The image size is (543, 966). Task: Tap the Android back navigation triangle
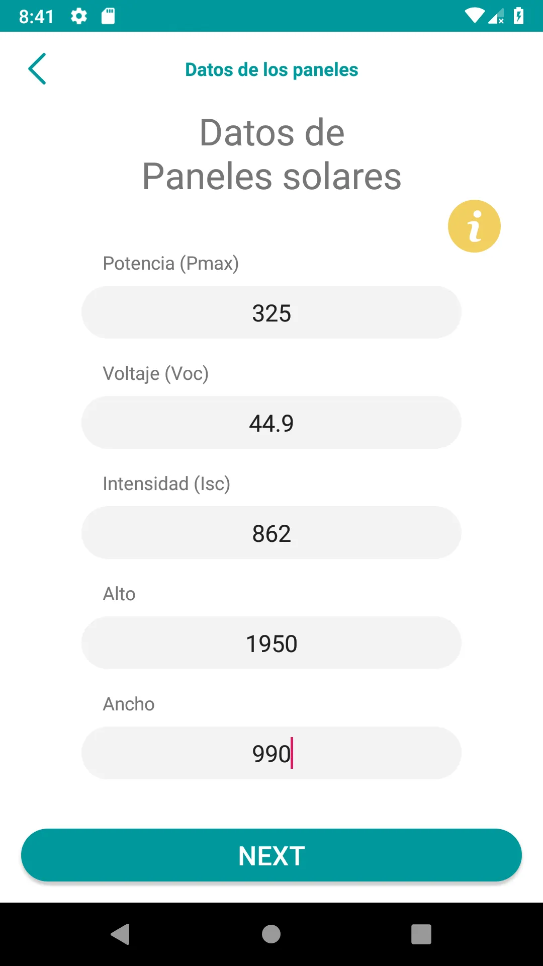[x=121, y=934]
